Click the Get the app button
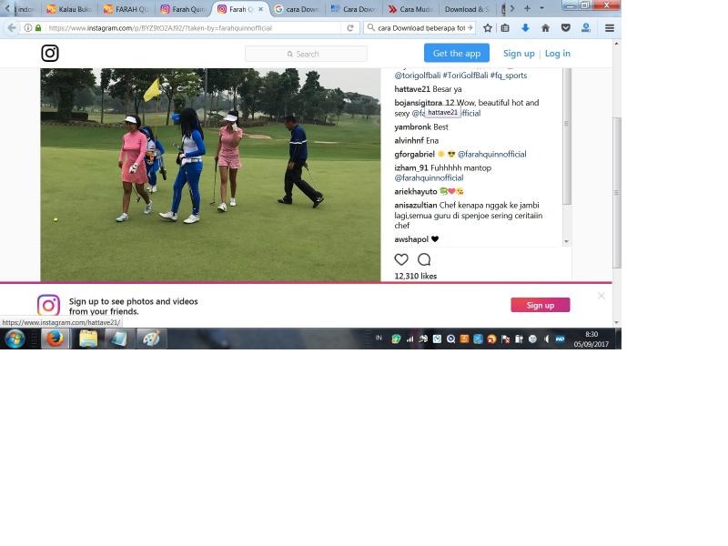 (457, 53)
